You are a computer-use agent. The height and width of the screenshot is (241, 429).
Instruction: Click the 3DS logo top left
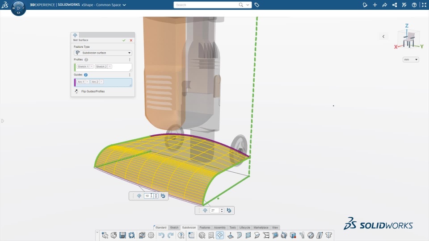point(5,5)
